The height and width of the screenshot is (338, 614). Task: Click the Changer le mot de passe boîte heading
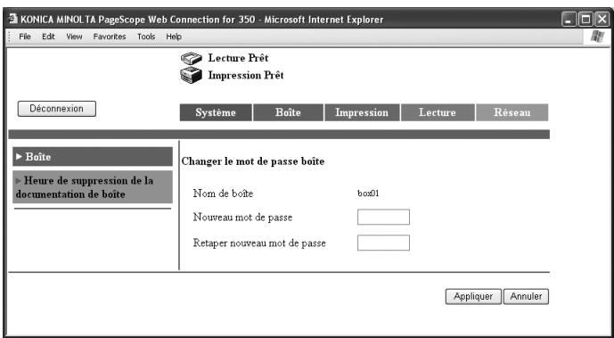click(x=253, y=161)
